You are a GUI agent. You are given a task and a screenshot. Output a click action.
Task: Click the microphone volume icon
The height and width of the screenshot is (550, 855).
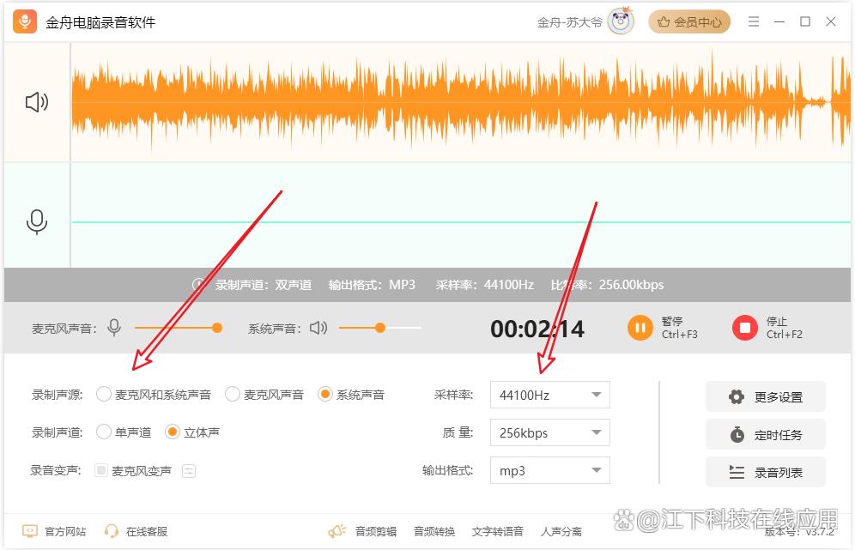pyautogui.click(x=114, y=328)
